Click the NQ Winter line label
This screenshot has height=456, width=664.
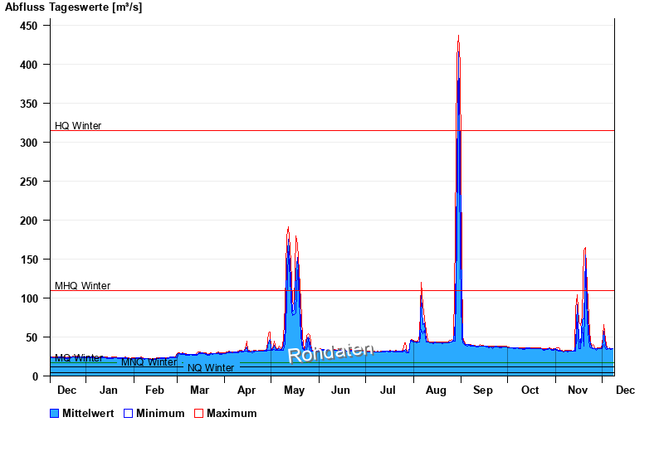tap(211, 368)
